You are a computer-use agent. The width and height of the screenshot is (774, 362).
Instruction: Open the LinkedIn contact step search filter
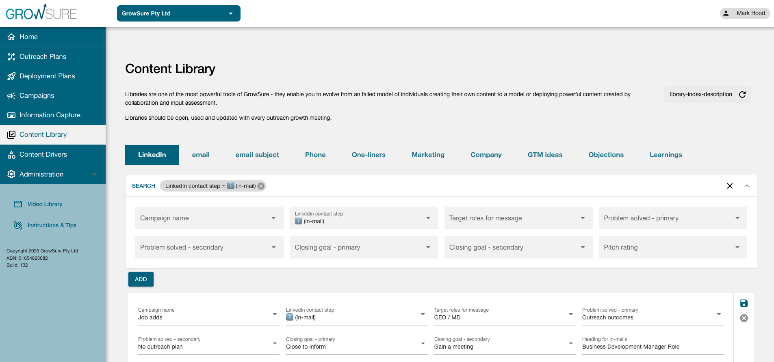[x=364, y=218]
